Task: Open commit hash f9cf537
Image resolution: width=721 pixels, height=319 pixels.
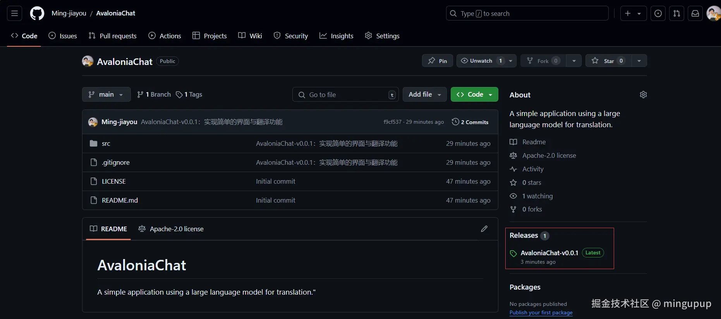Action: (x=392, y=122)
